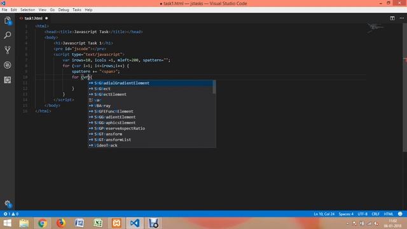Open the File menu

[4, 10]
